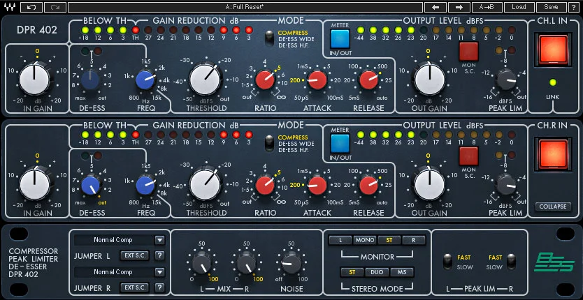This screenshot has width=583, height=300.
Task: Select monitor ST option
Action: pyautogui.click(x=389, y=240)
